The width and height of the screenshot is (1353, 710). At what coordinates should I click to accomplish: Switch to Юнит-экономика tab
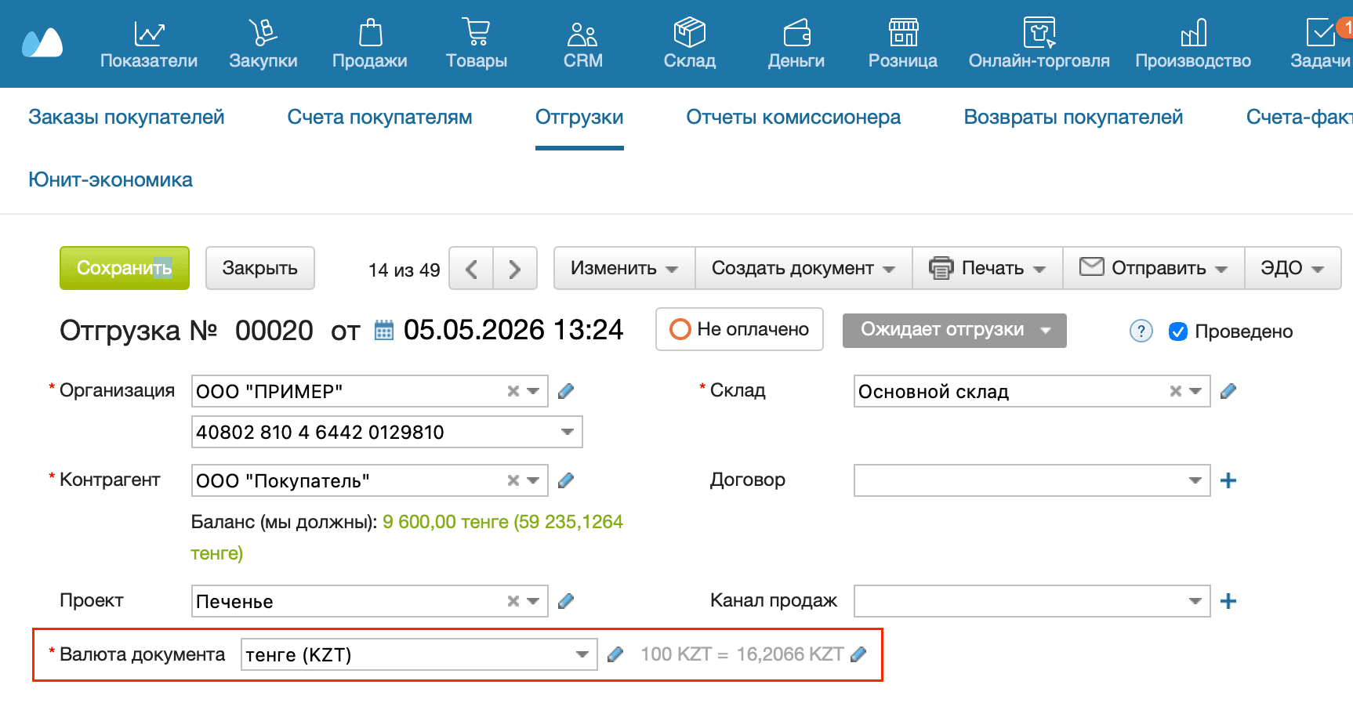[x=111, y=180]
